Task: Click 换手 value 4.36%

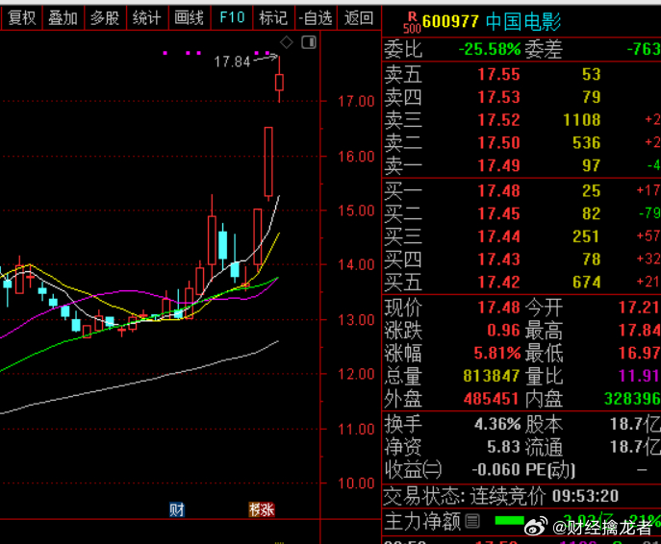Action: pyautogui.click(x=497, y=424)
